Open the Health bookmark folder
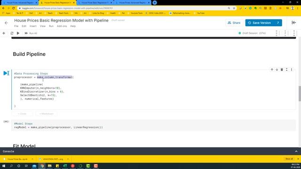 point(111,13)
